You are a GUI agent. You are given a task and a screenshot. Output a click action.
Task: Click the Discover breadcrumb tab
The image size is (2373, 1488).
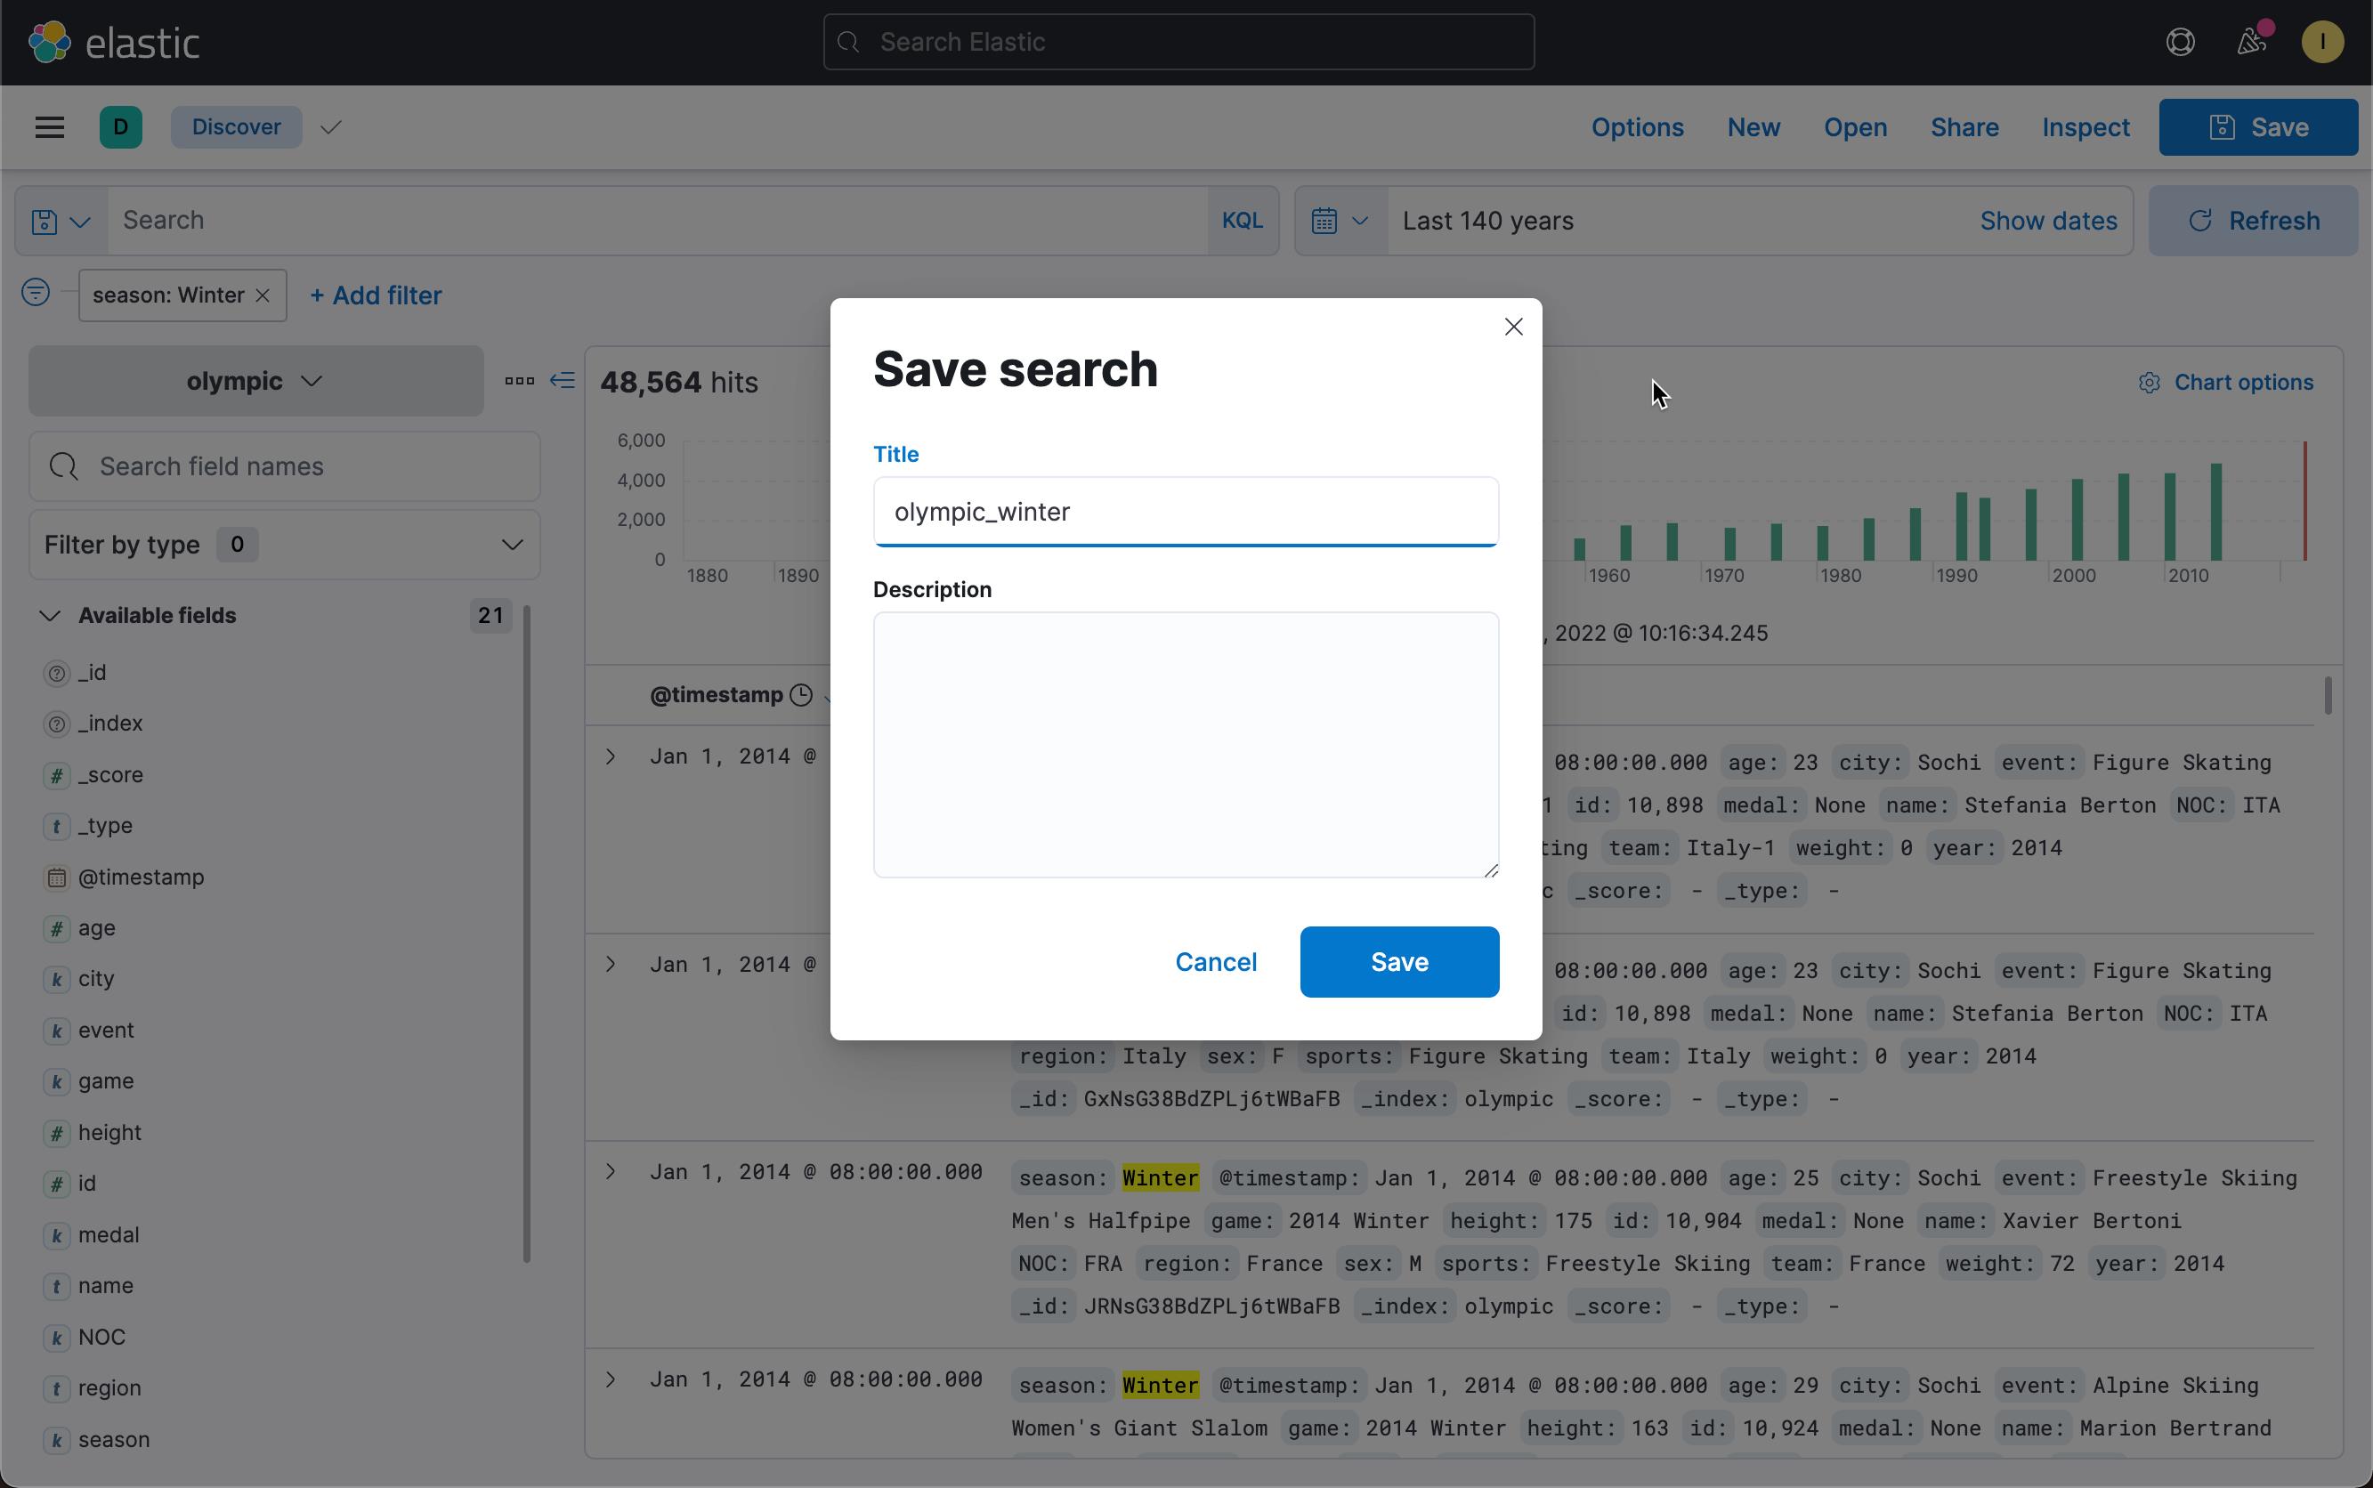pyautogui.click(x=236, y=127)
